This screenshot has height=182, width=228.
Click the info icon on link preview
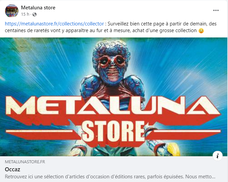point(217,156)
